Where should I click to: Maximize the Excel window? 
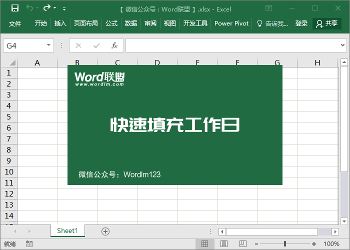(315, 8)
